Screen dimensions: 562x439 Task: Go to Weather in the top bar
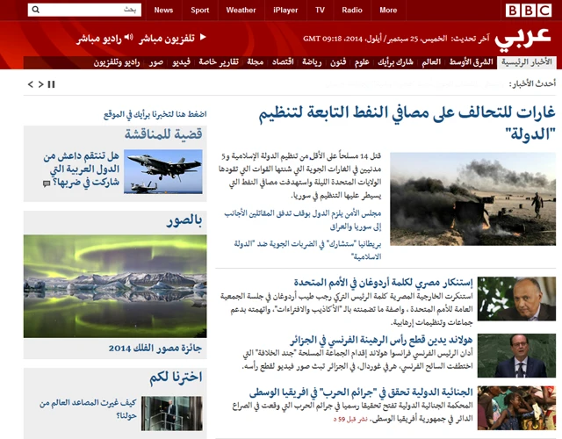(241, 11)
